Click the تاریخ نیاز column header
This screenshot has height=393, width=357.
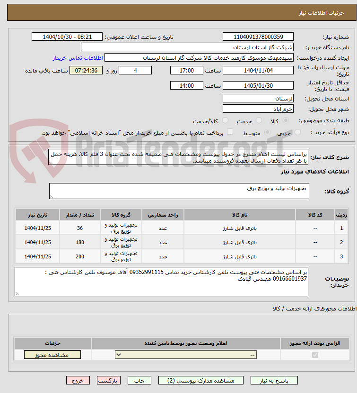[x=37, y=215]
